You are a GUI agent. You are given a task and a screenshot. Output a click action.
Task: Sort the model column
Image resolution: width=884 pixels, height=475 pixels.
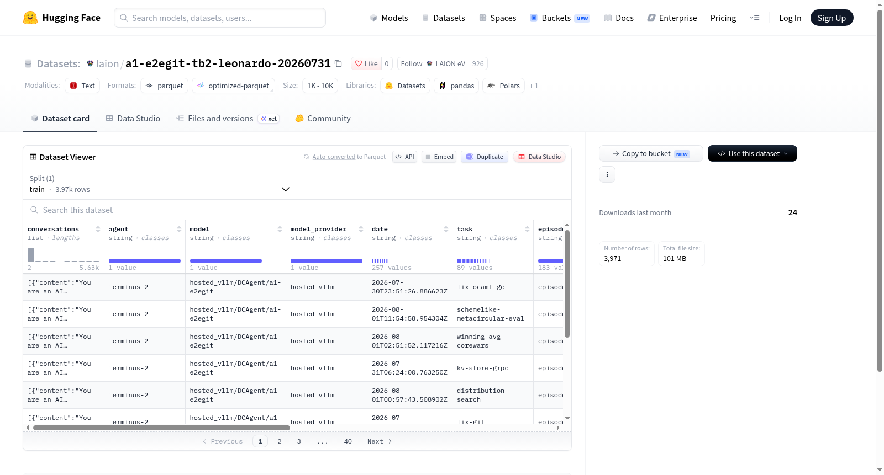point(280,229)
